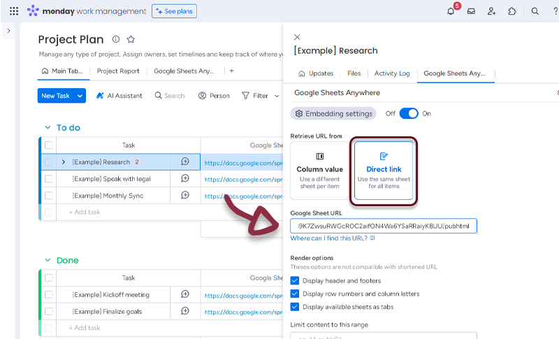Collapse the To do group
The width and height of the screenshot is (559, 339).
click(x=48, y=128)
